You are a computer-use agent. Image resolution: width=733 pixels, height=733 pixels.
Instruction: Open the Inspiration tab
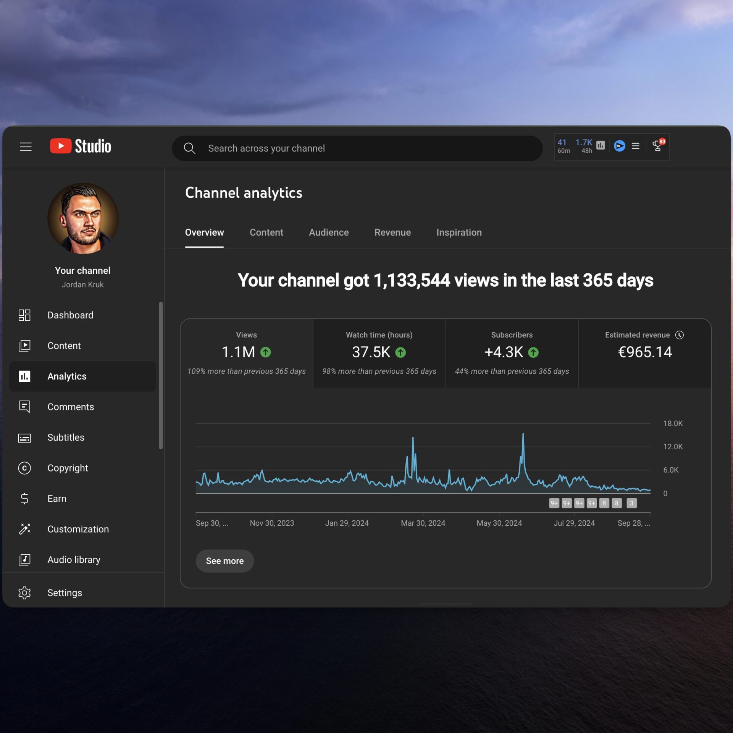459,232
